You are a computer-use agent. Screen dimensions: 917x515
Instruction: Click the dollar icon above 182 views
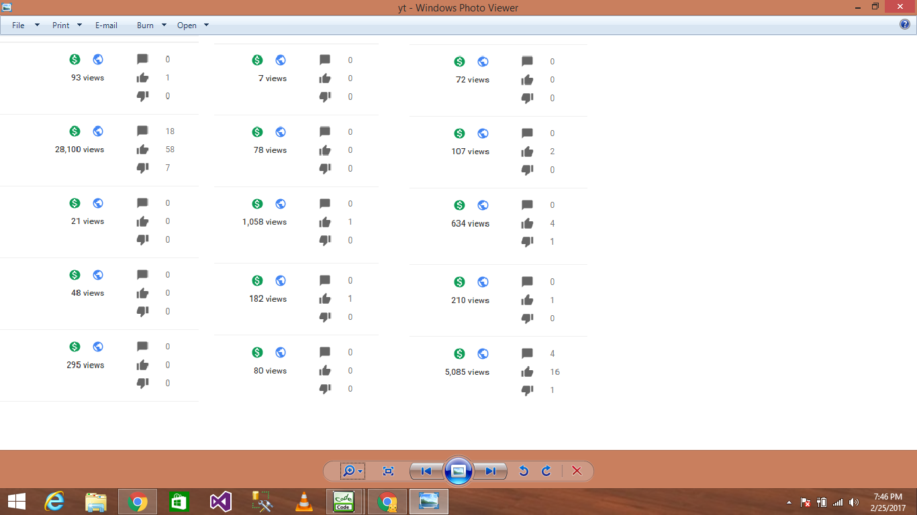[258, 280]
